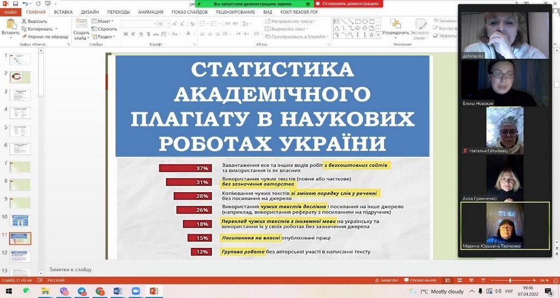Viewport: 560px width, 298px height.
Task: Toggle ЗАМЕТКИ notes in the status bar
Action: click(387, 280)
